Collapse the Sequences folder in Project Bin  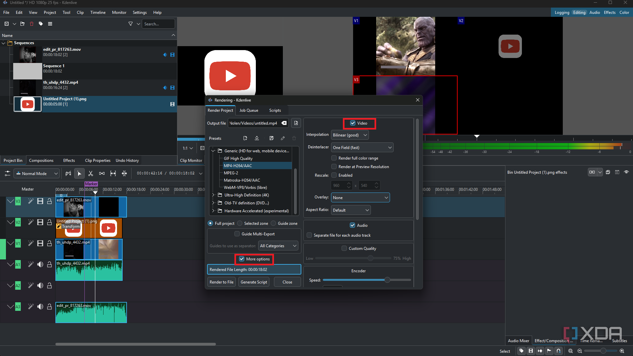[x=3, y=43]
